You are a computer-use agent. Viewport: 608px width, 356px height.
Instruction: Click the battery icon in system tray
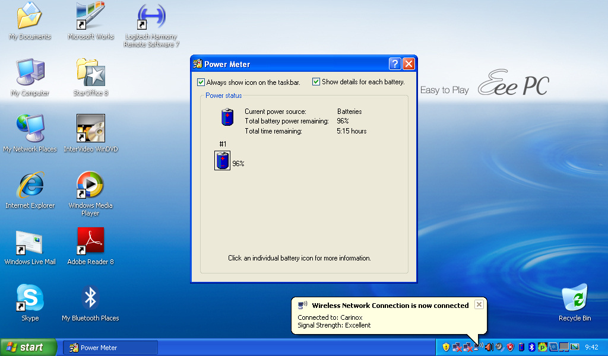tap(521, 347)
